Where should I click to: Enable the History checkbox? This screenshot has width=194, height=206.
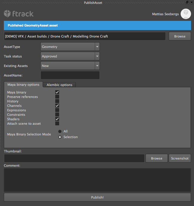coord(57,101)
